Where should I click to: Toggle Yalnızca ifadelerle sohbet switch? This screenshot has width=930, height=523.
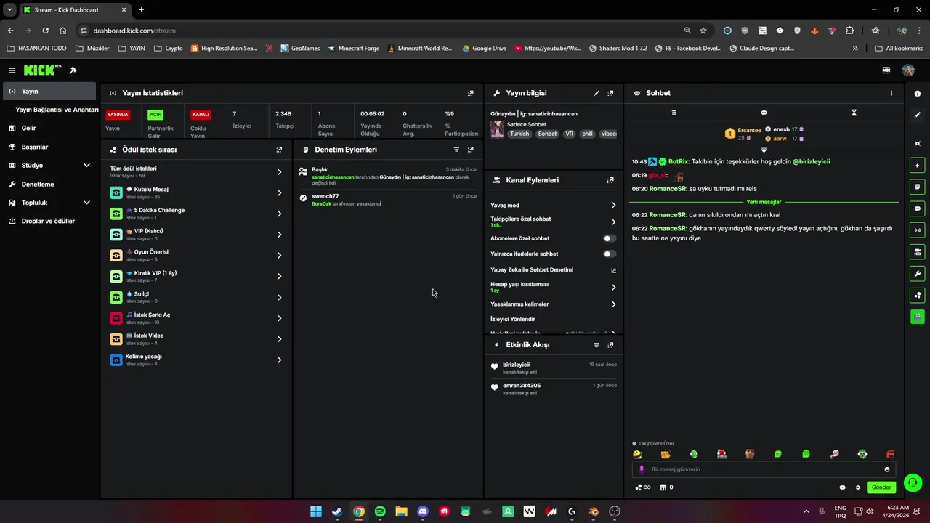(x=610, y=254)
